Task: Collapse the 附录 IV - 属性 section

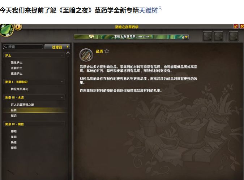Action: [34, 124]
